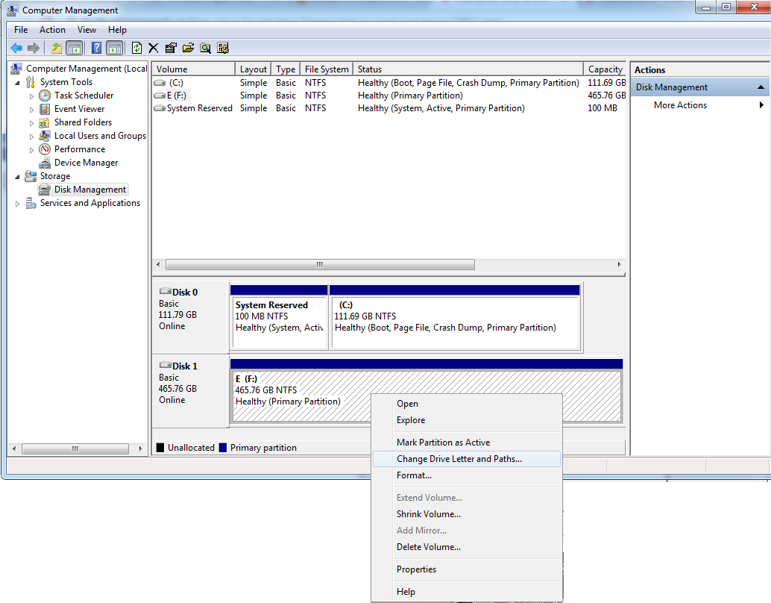Expand the More Actions submenu arrow
This screenshot has height=603, width=771.
(x=761, y=105)
